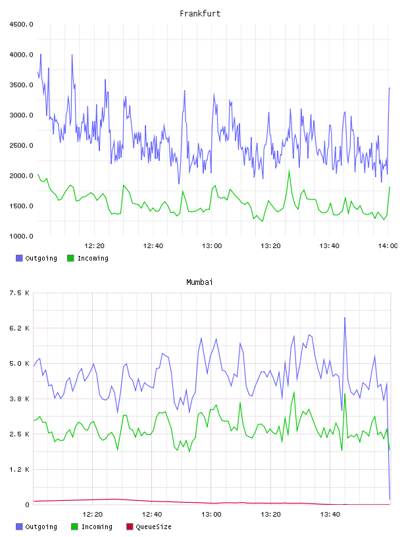Click the Incoming label in Mumbai legend

97,526
